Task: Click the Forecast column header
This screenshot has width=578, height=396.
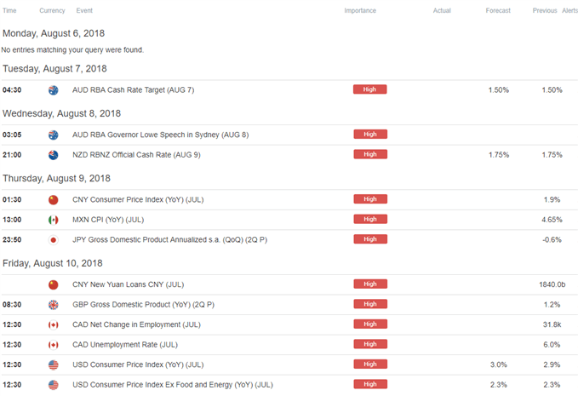Action: (x=498, y=10)
